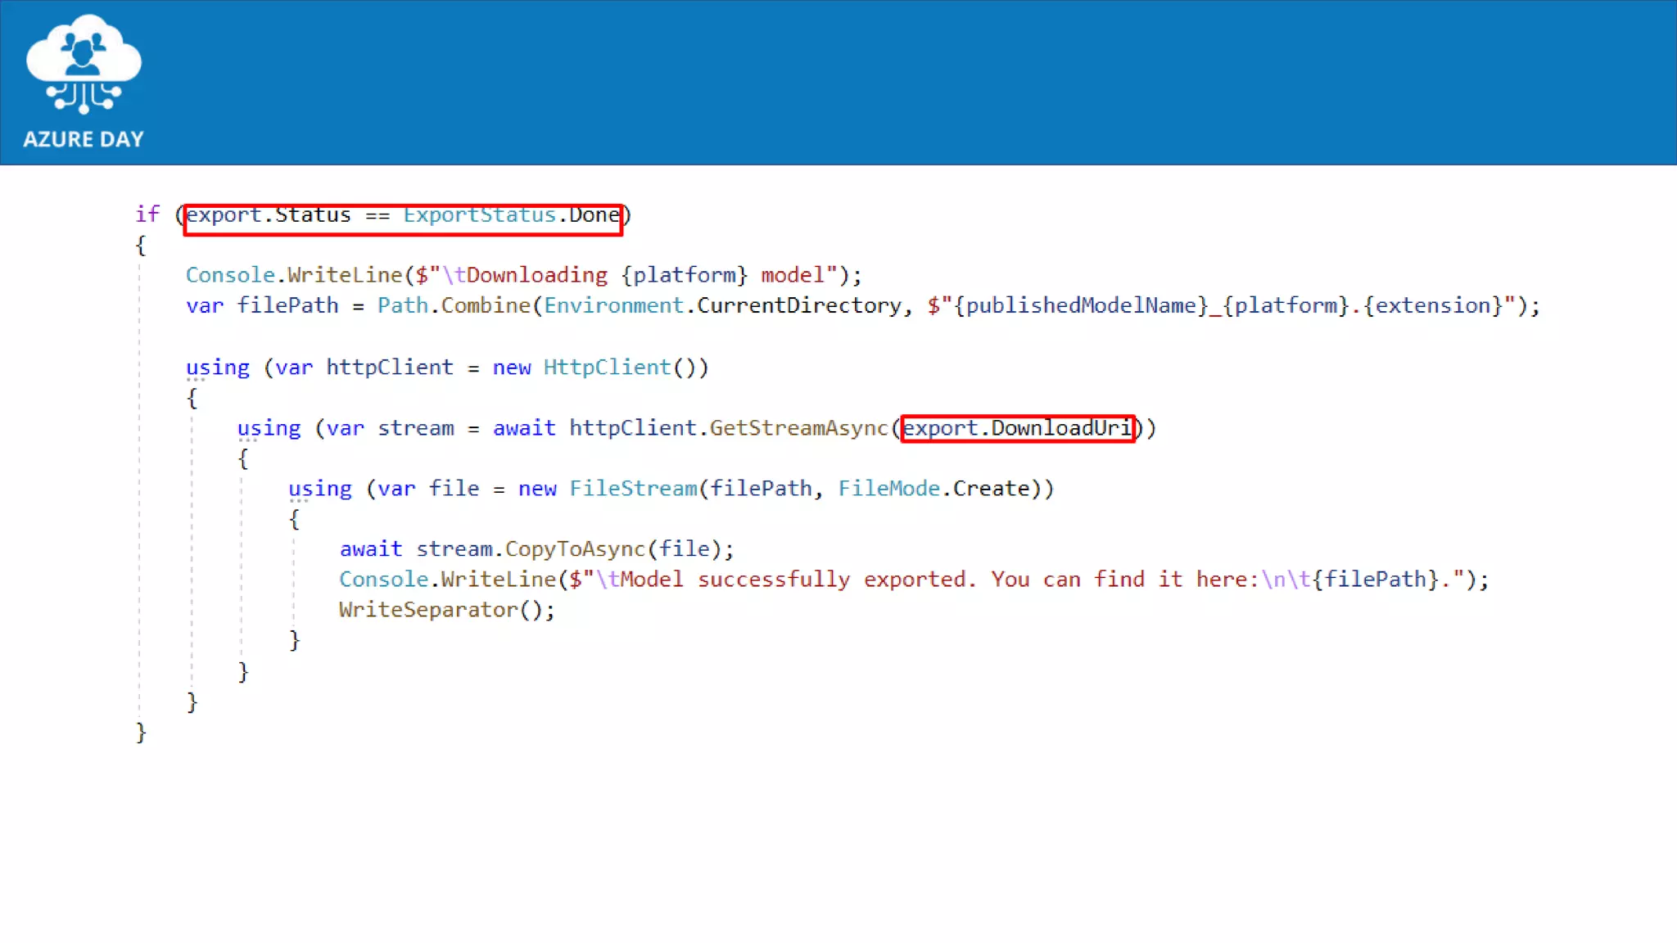Click the filePath variable declaration
The height and width of the screenshot is (943, 1677).
click(287, 306)
